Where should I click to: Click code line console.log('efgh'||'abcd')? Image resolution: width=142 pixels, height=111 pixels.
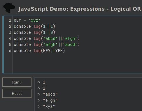point(47,45)
